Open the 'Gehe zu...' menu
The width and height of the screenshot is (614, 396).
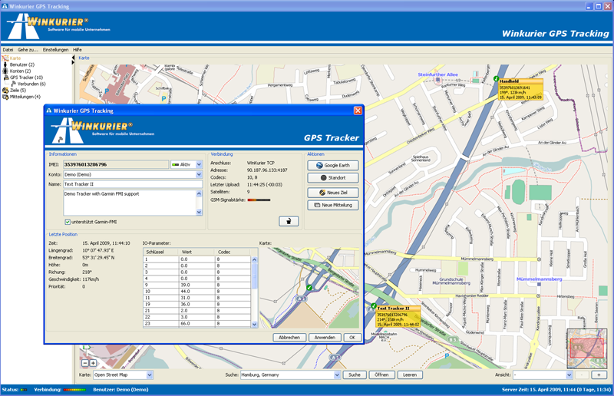[28, 50]
